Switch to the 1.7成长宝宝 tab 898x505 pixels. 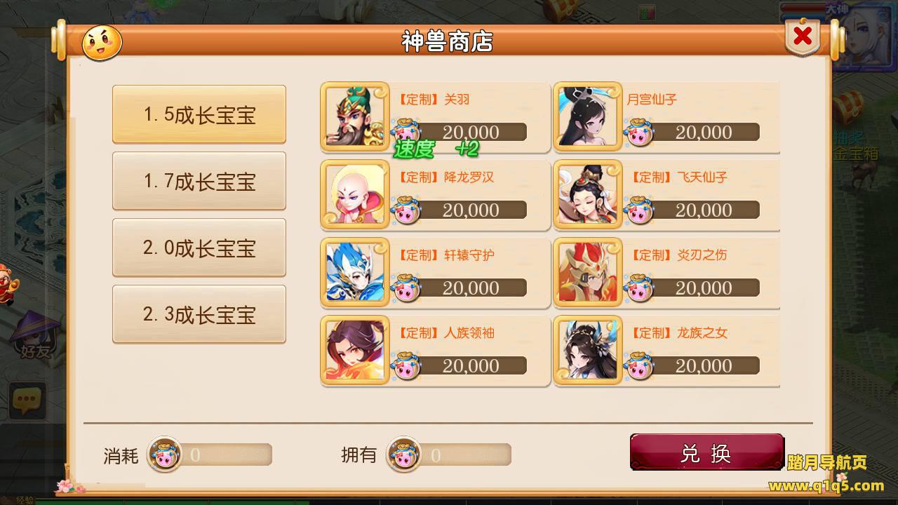click(x=199, y=181)
